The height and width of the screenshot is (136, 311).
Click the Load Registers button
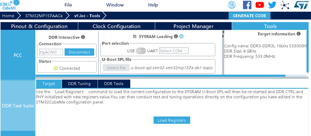tap(172, 120)
